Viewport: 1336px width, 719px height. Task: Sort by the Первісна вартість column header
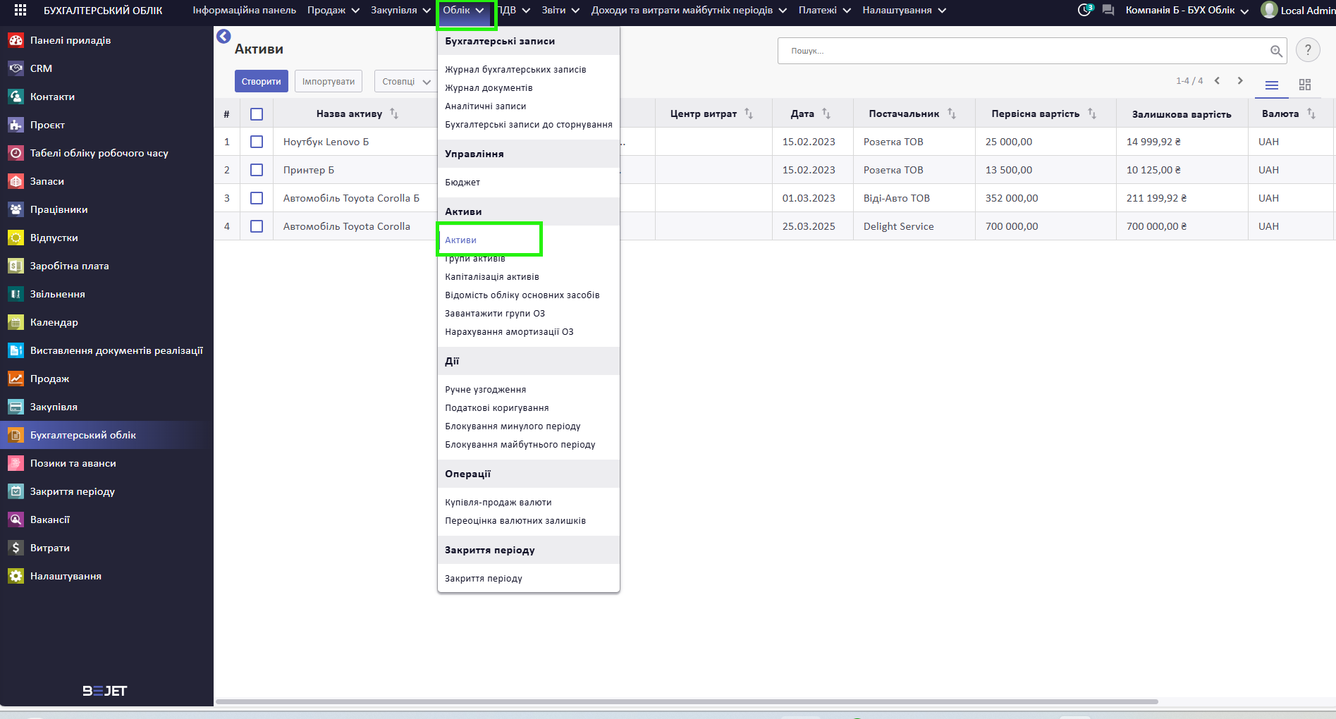click(x=1043, y=113)
